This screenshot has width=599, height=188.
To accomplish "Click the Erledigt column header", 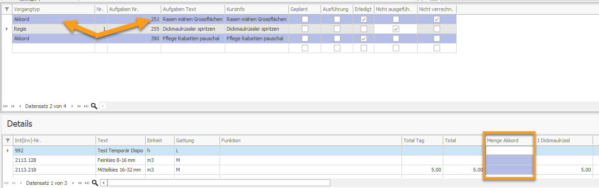I will 364,9.
